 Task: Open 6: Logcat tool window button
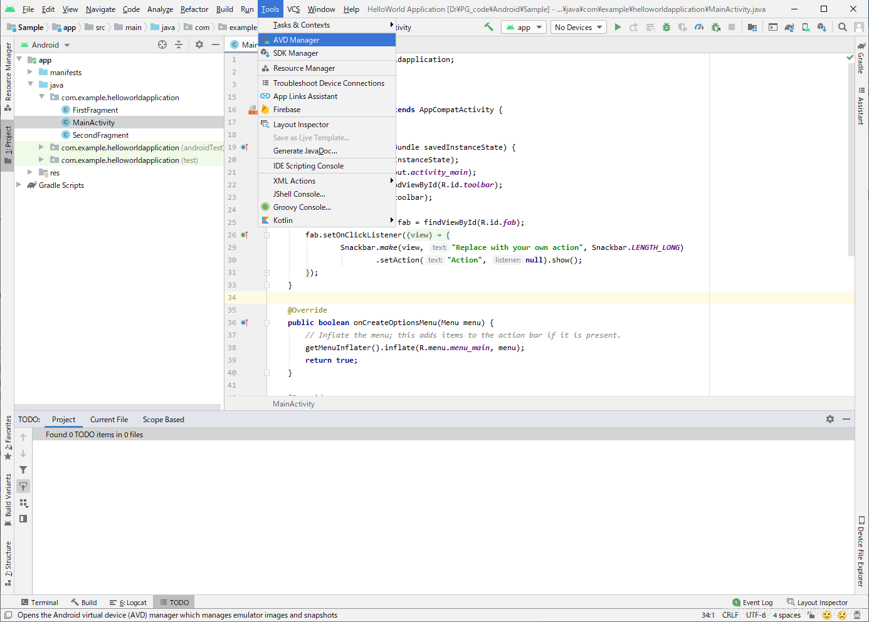point(128,602)
